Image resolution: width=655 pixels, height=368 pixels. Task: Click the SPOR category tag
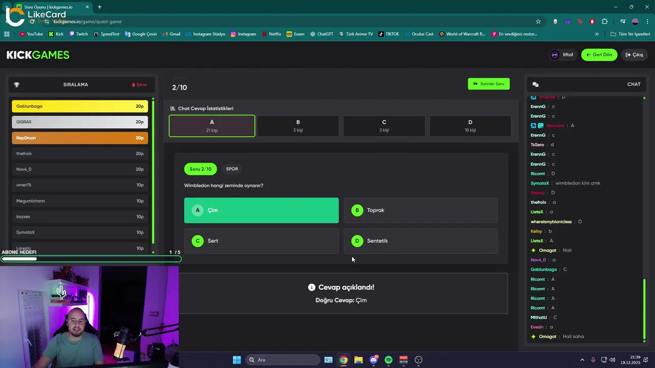point(232,169)
